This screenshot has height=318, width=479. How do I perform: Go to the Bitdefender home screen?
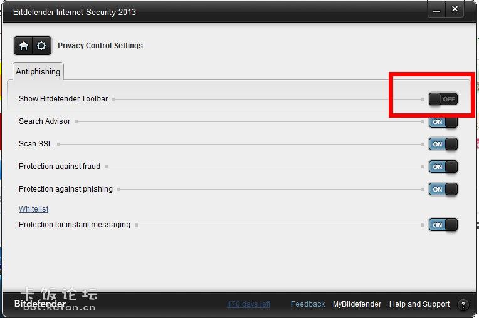click(x=24, y=46)
